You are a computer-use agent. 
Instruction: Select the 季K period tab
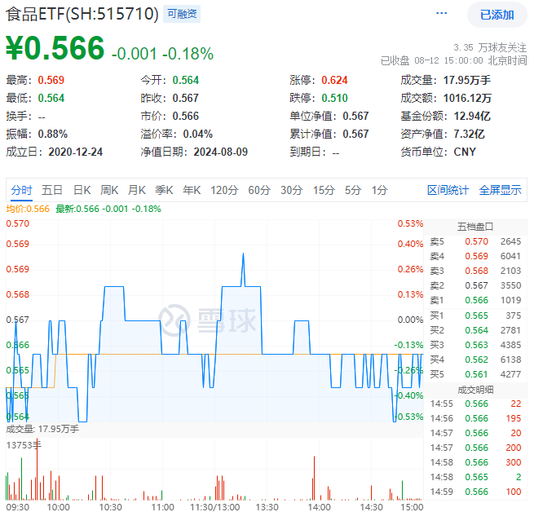[164, 190]
